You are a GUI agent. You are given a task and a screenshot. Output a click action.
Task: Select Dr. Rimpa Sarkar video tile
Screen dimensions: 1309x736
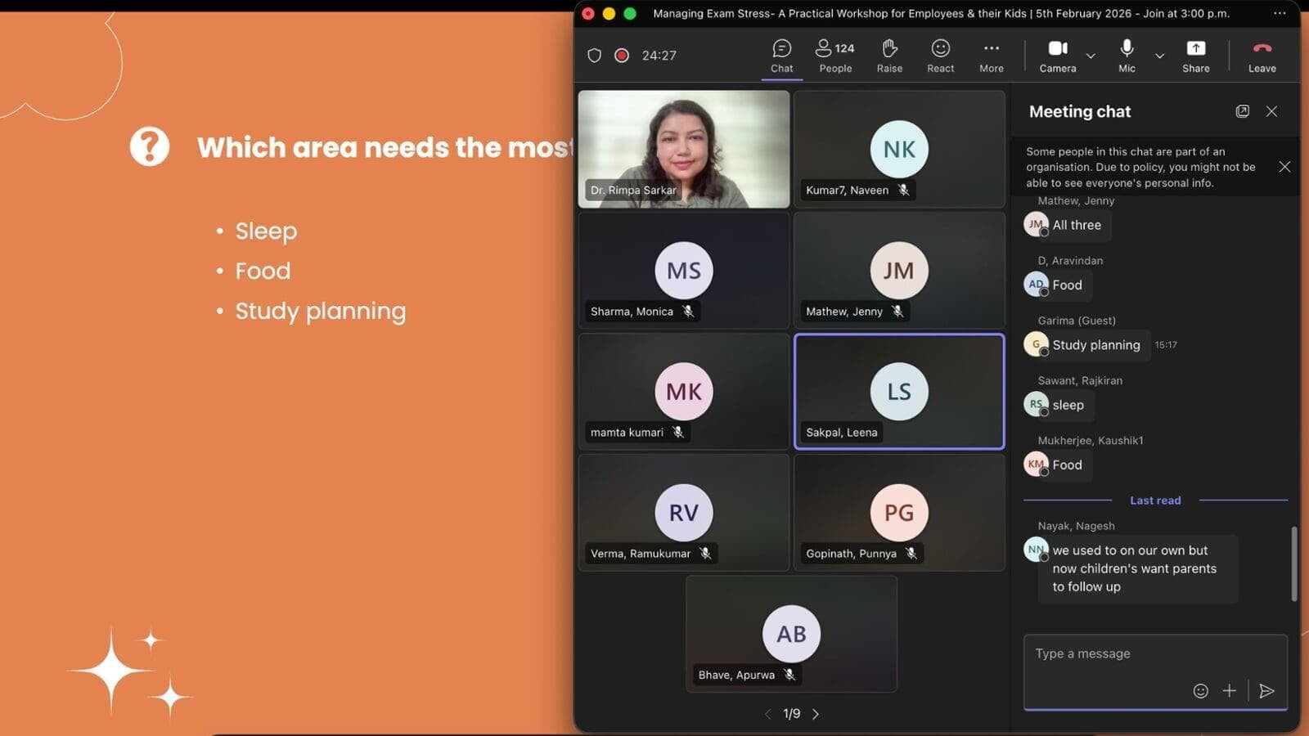(x=684, y=149)
